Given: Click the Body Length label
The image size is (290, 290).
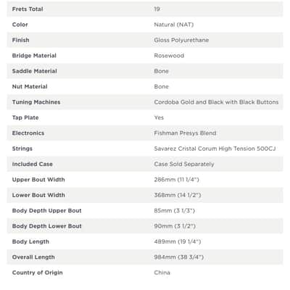Looking at the screenshot, I should point(30,241).
